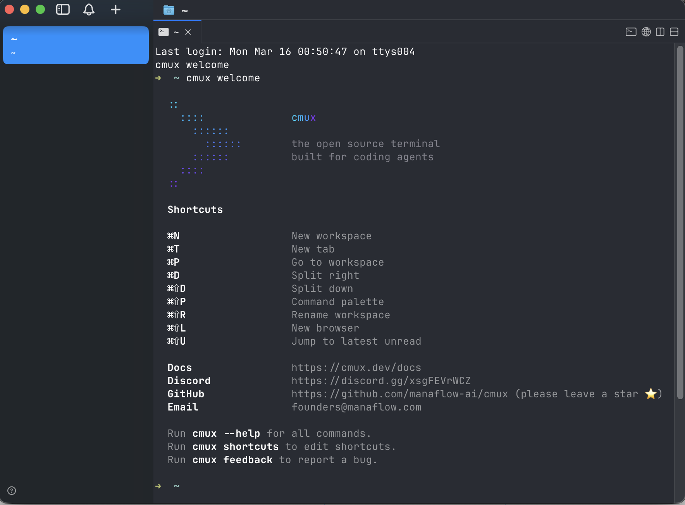Viewport: 685px width, 505px height.
Task: Open the cmux docs URL
Action: tap(356, 368)
